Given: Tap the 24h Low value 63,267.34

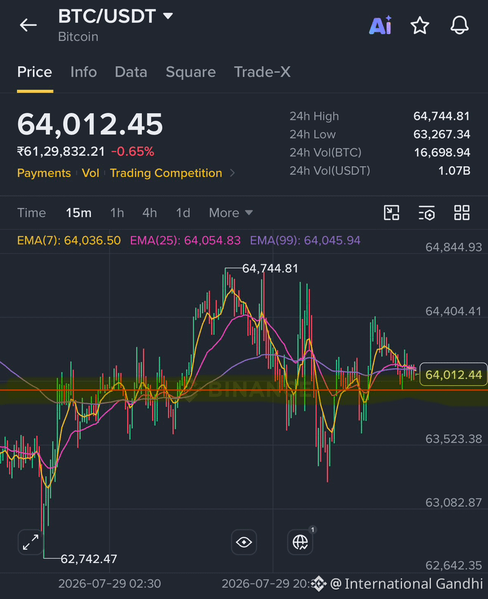Looking at the screenshot, I should (441, 135).
